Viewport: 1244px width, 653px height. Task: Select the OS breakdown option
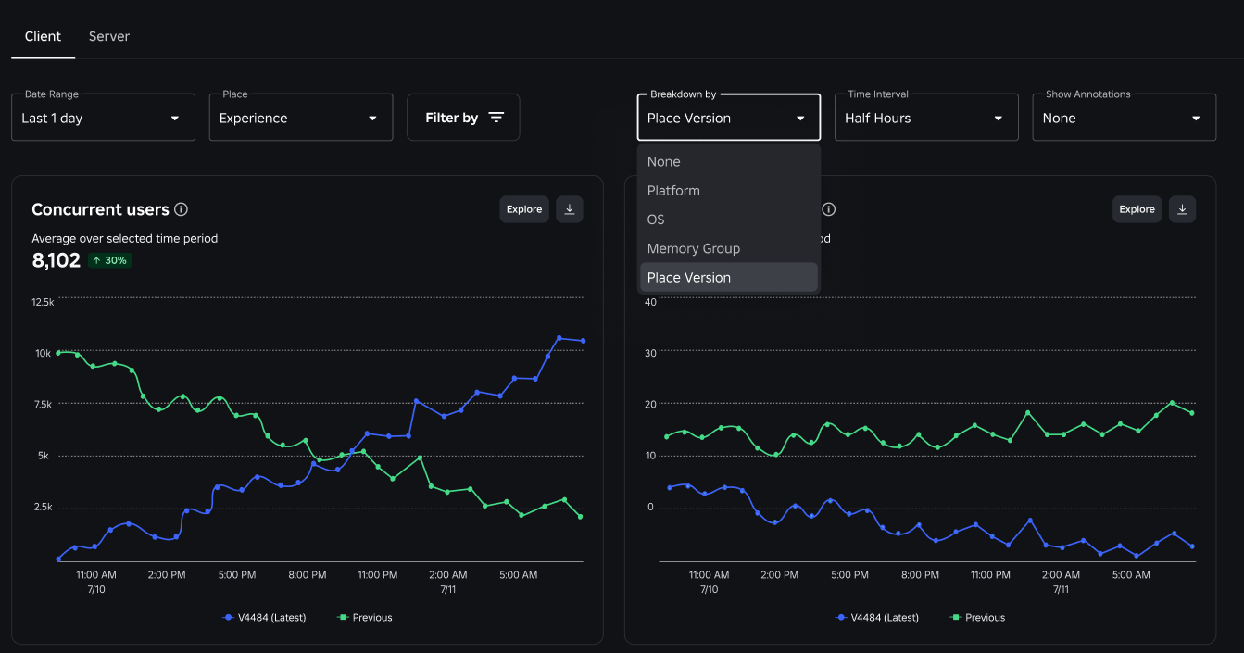tap(729, 220)
